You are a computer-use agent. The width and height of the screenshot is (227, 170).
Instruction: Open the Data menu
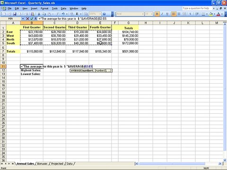point(63,8)
